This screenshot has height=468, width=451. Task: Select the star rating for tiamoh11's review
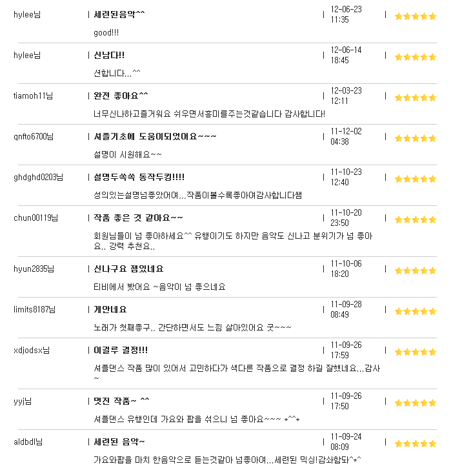tap(416, 97)
